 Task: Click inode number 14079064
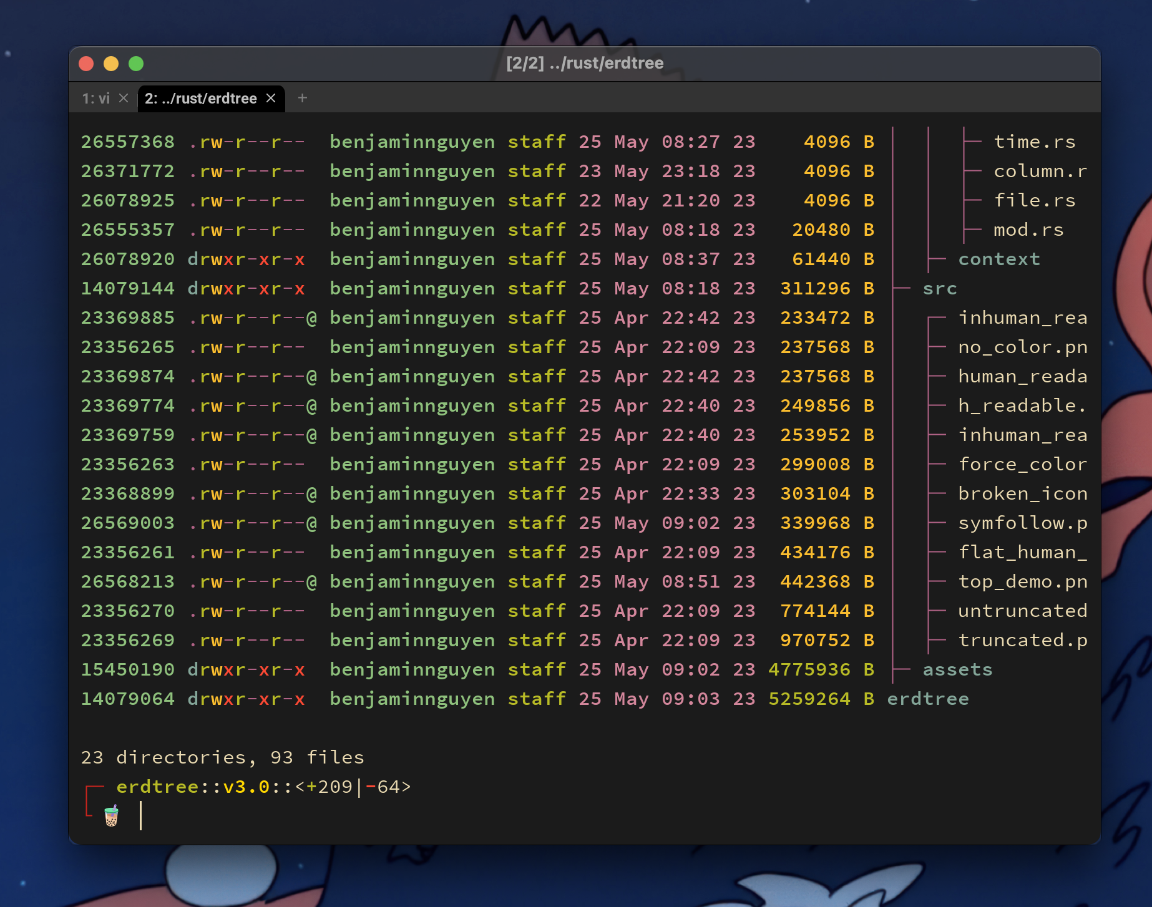click(128, 699)
